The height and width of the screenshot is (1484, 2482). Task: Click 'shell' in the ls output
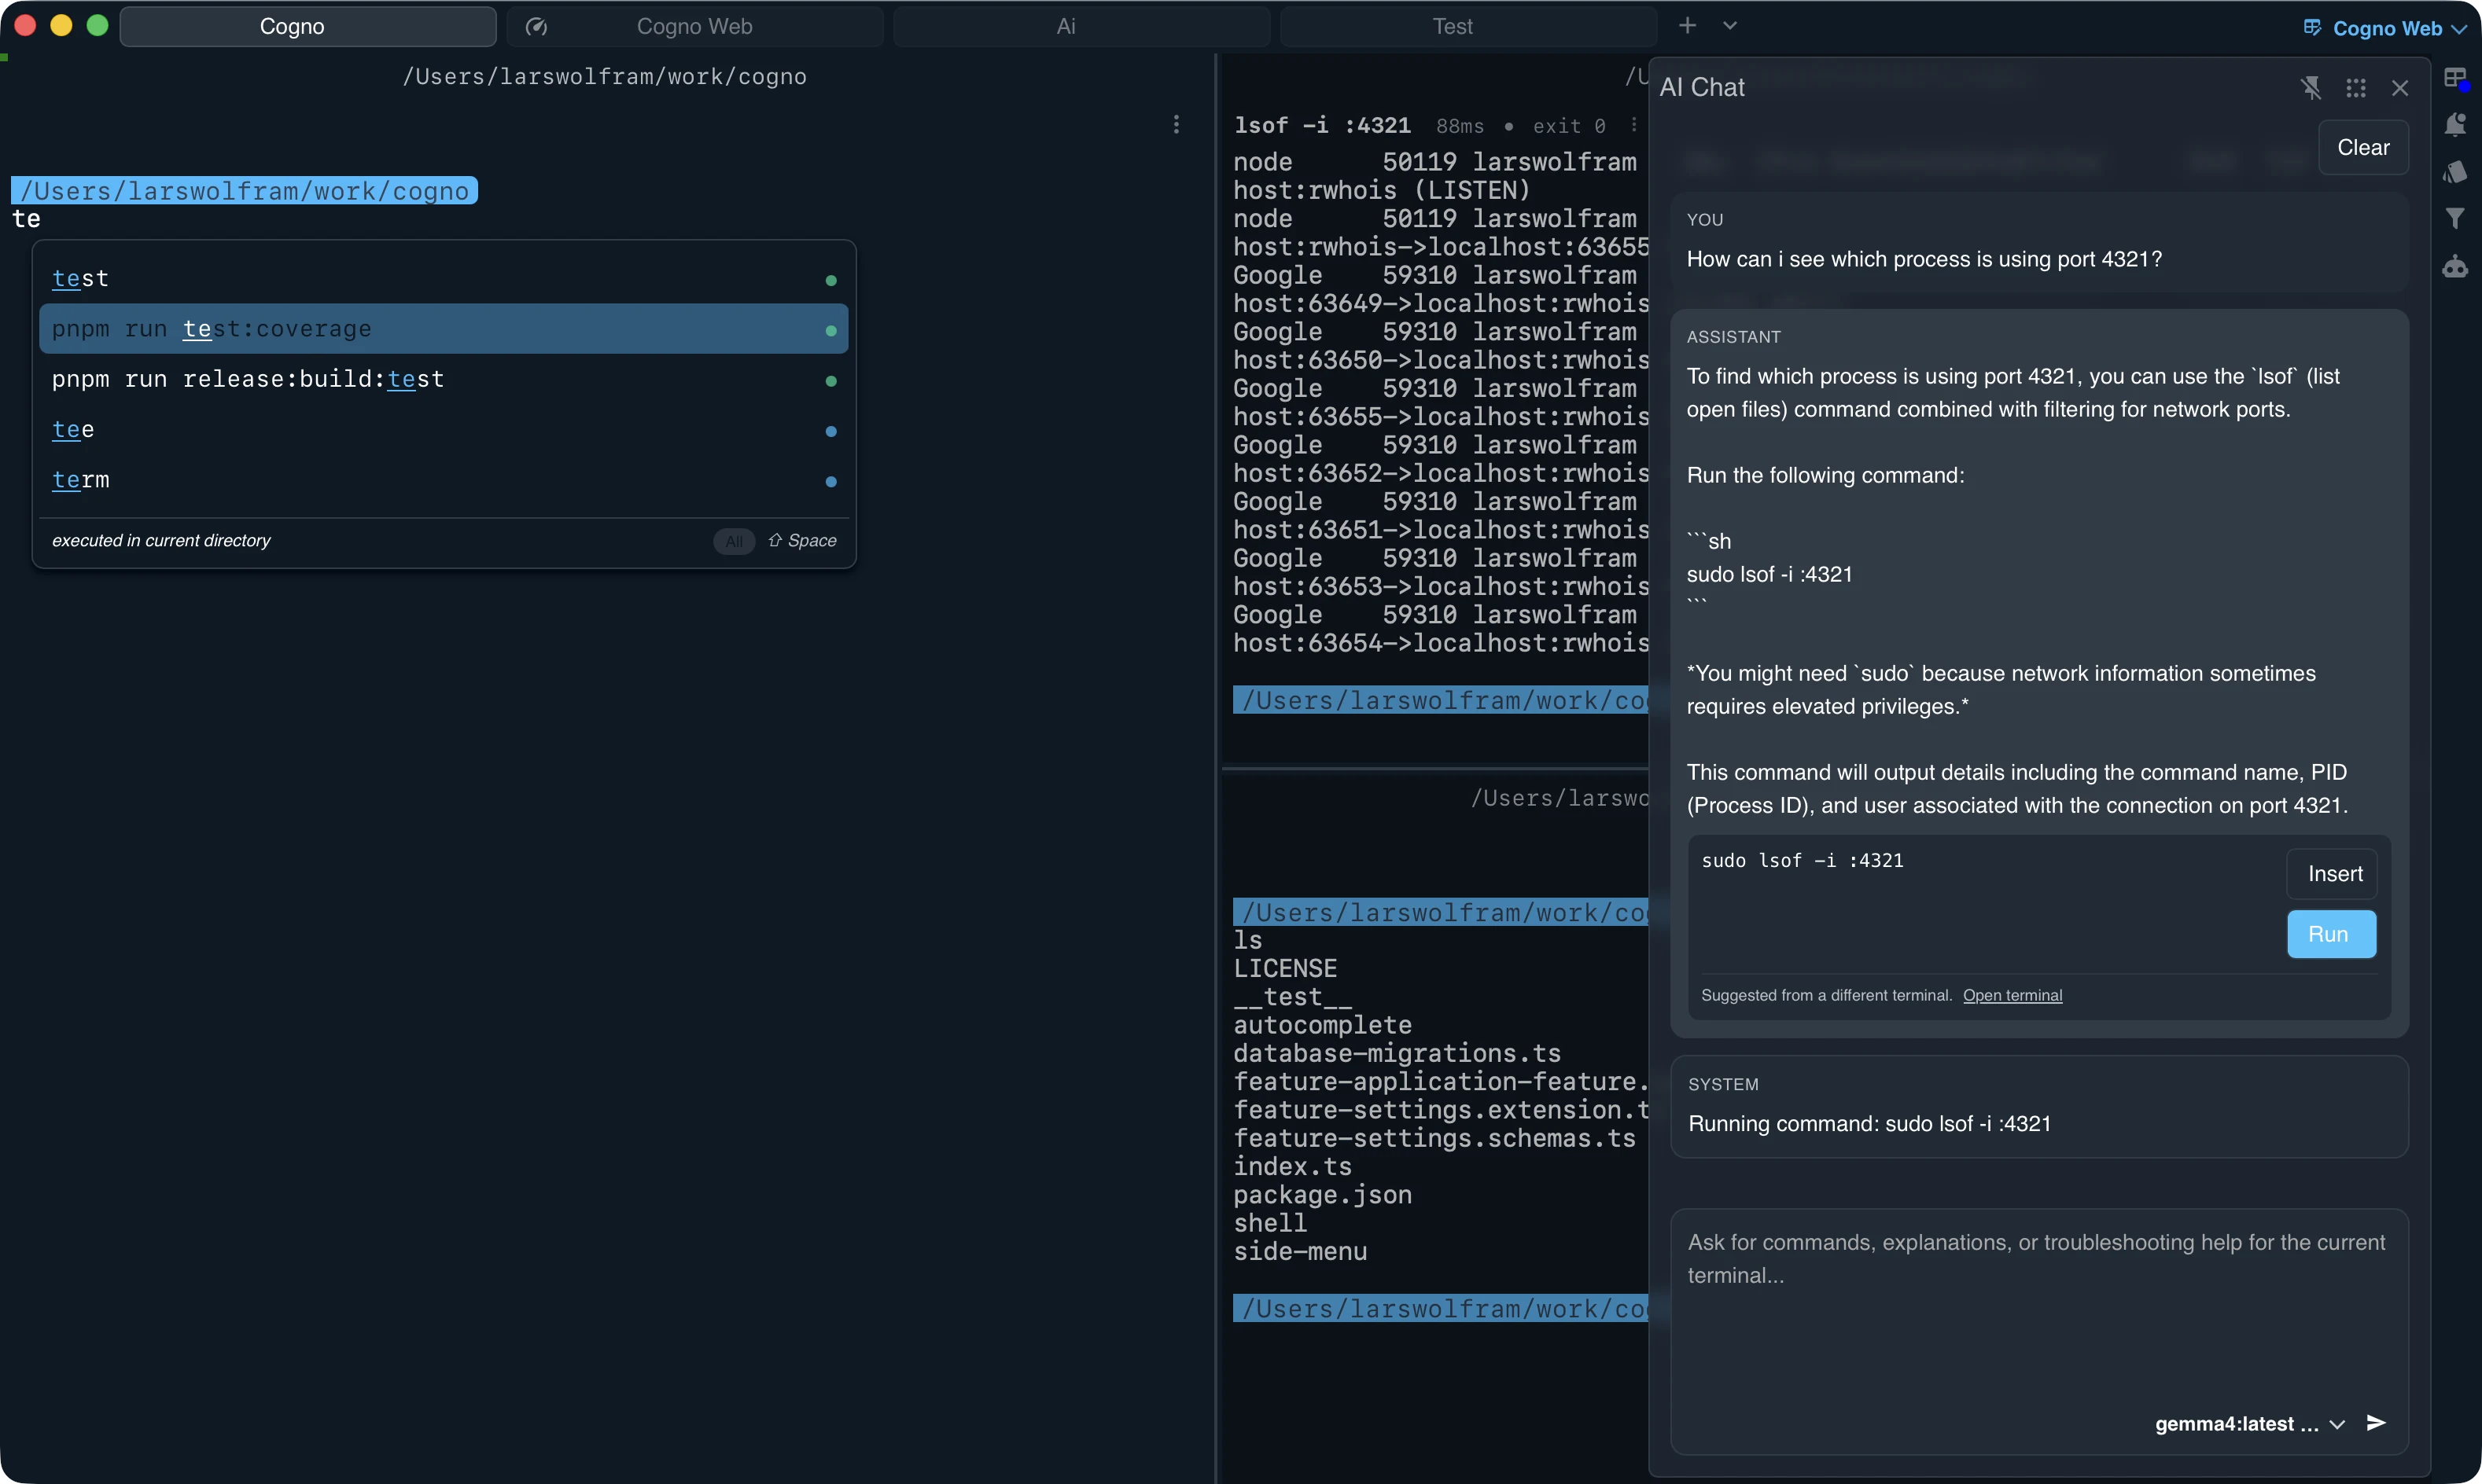pyautogui.click(x=1269, y=1223)
